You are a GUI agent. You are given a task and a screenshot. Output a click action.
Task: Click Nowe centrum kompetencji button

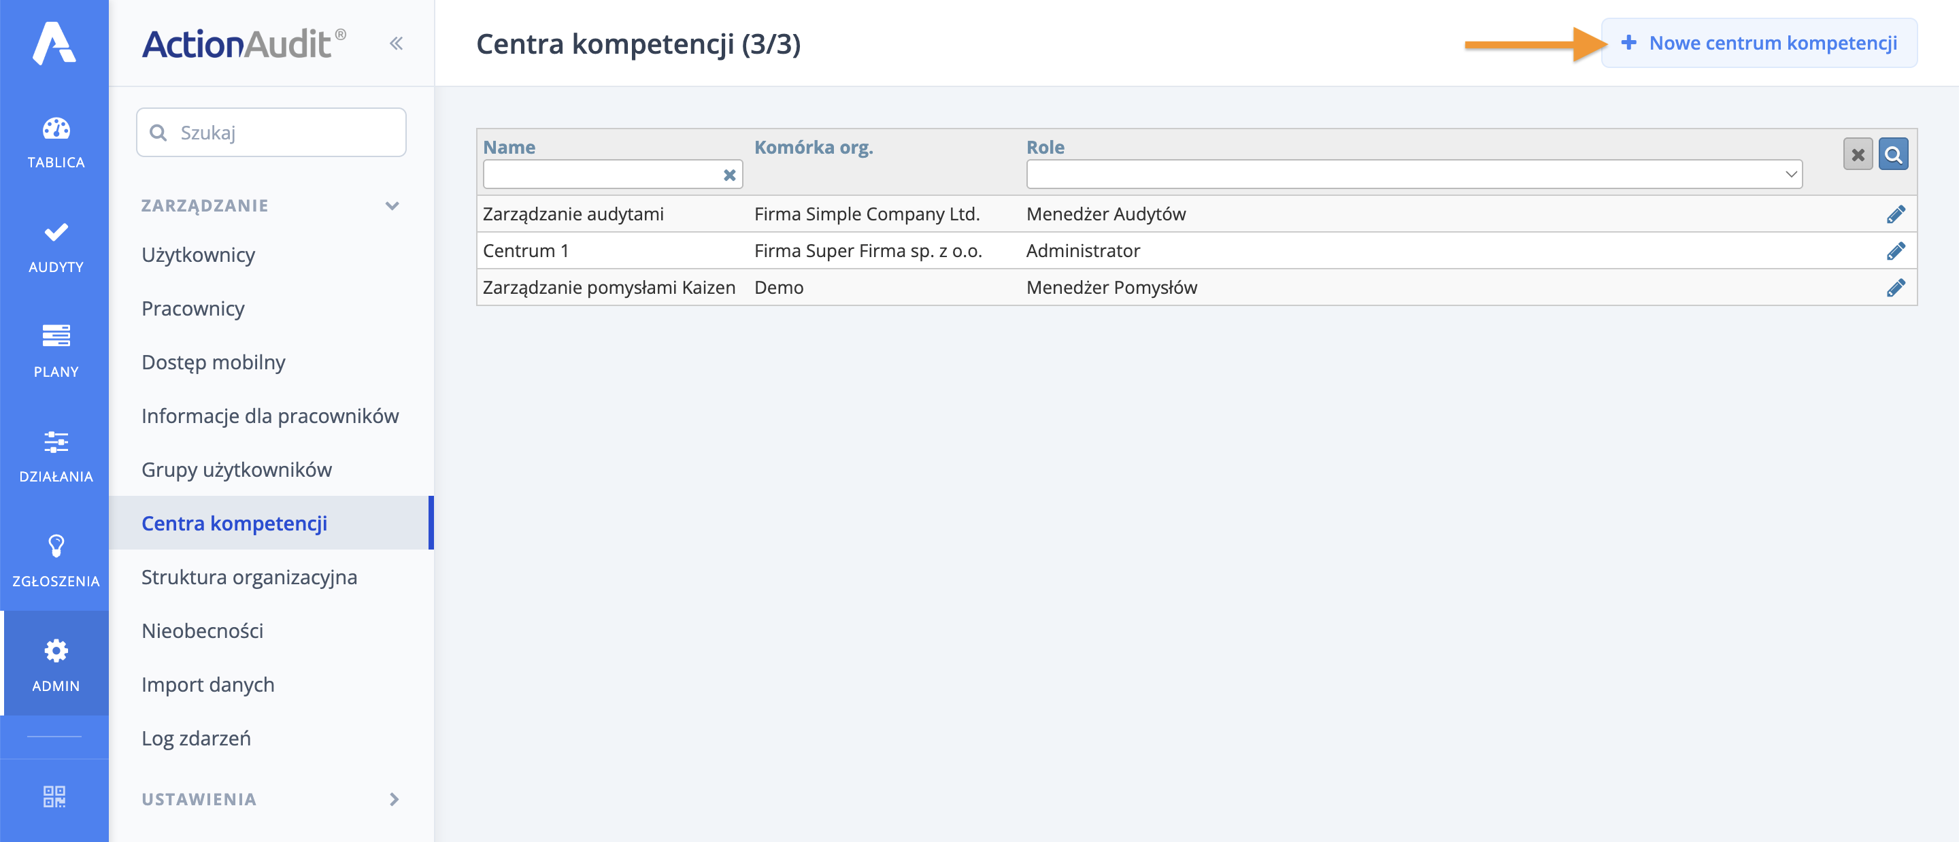[x=1759, y=44]
